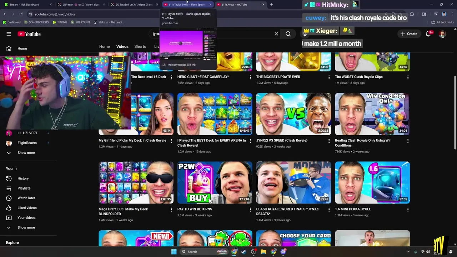Click the Playlists icon in the sidebar

9,188
